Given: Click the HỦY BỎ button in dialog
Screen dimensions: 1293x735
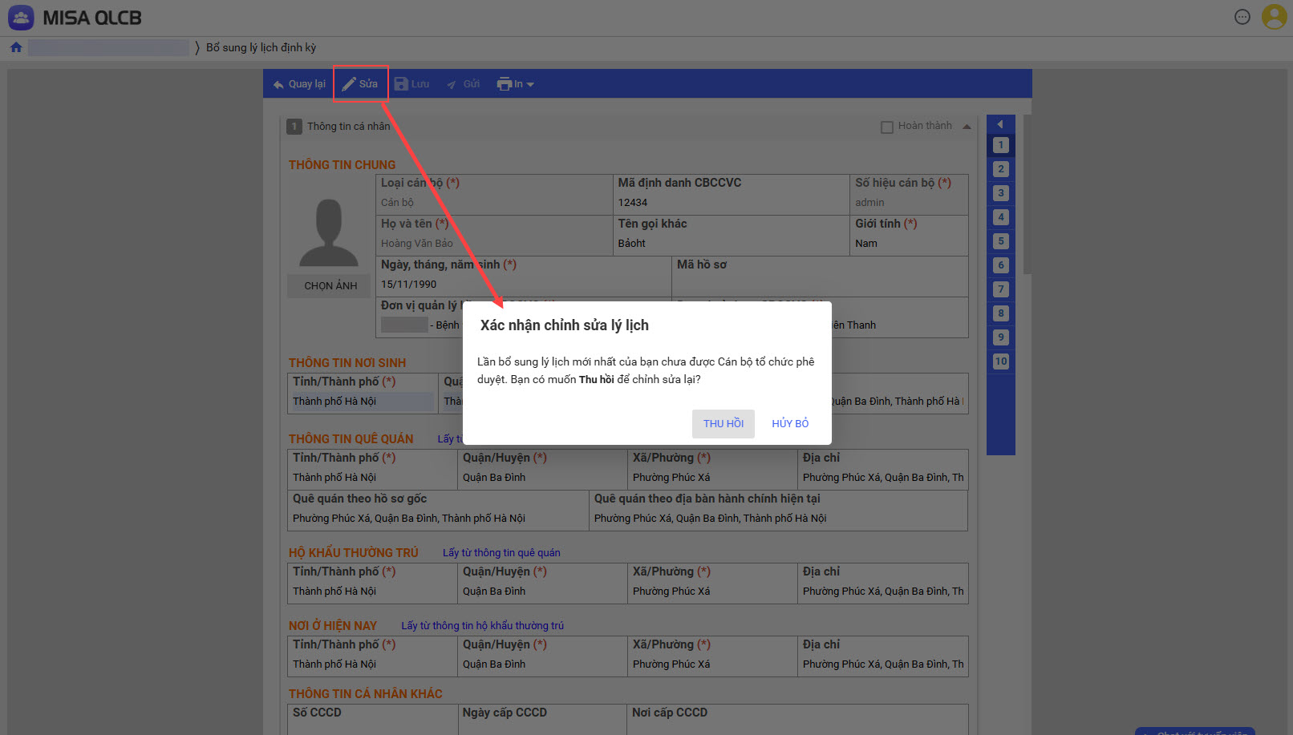Looking at the screenshot, I should coord(790,423).
